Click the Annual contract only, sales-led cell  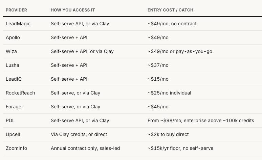pos(85,148)
